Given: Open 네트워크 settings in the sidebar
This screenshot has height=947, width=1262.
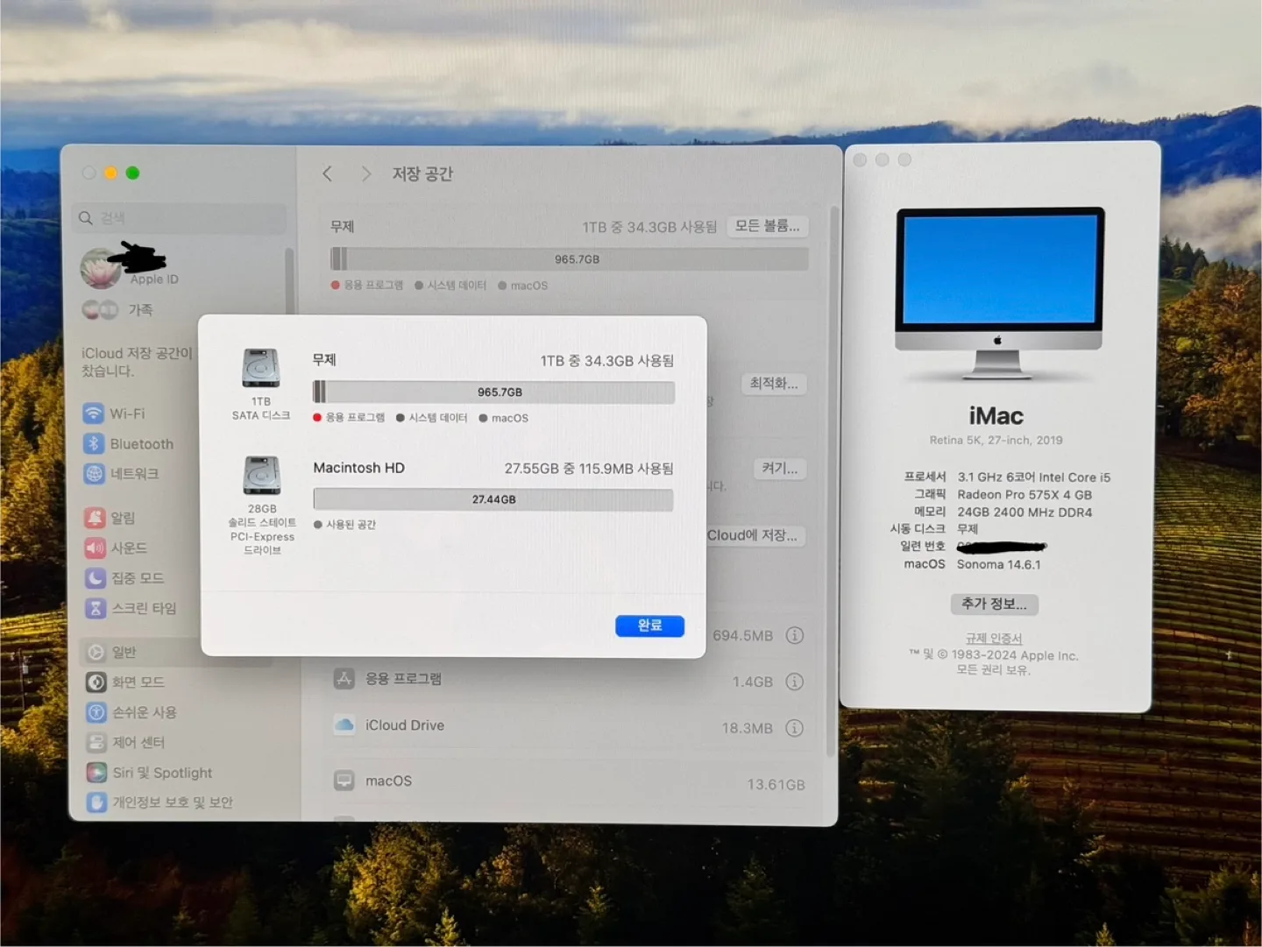Looking at the screenshot, I should [123, 473].
